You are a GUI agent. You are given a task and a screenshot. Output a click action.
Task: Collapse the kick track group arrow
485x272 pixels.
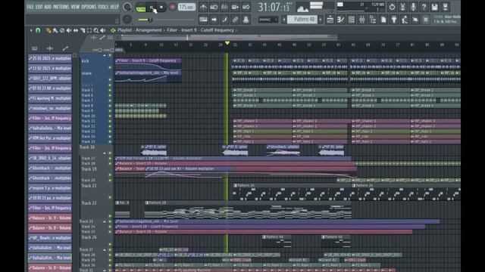point(105,55)
